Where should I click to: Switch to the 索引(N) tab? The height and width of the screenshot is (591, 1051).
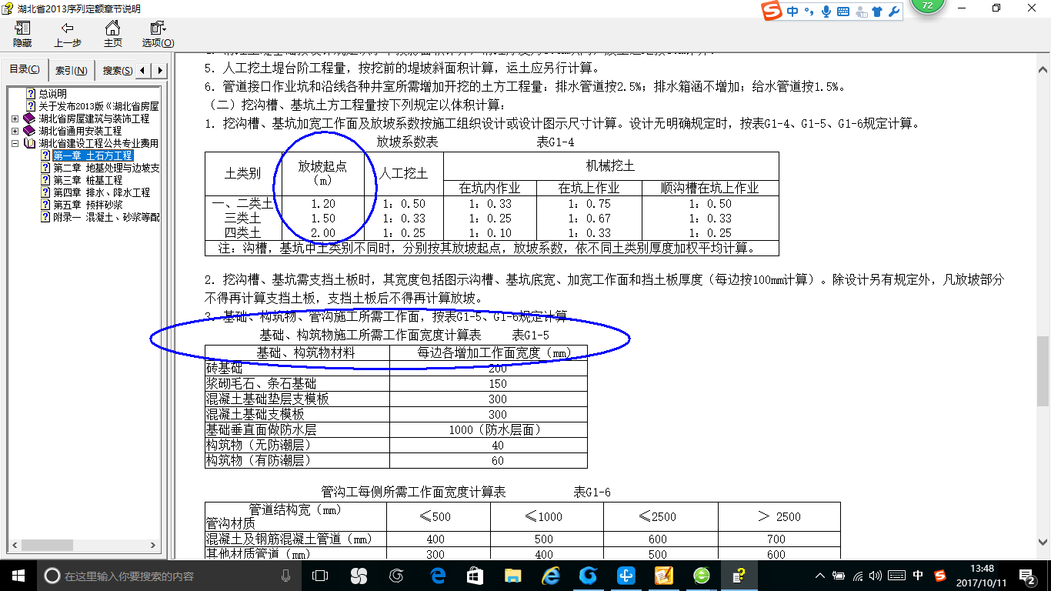pos(72,71)
